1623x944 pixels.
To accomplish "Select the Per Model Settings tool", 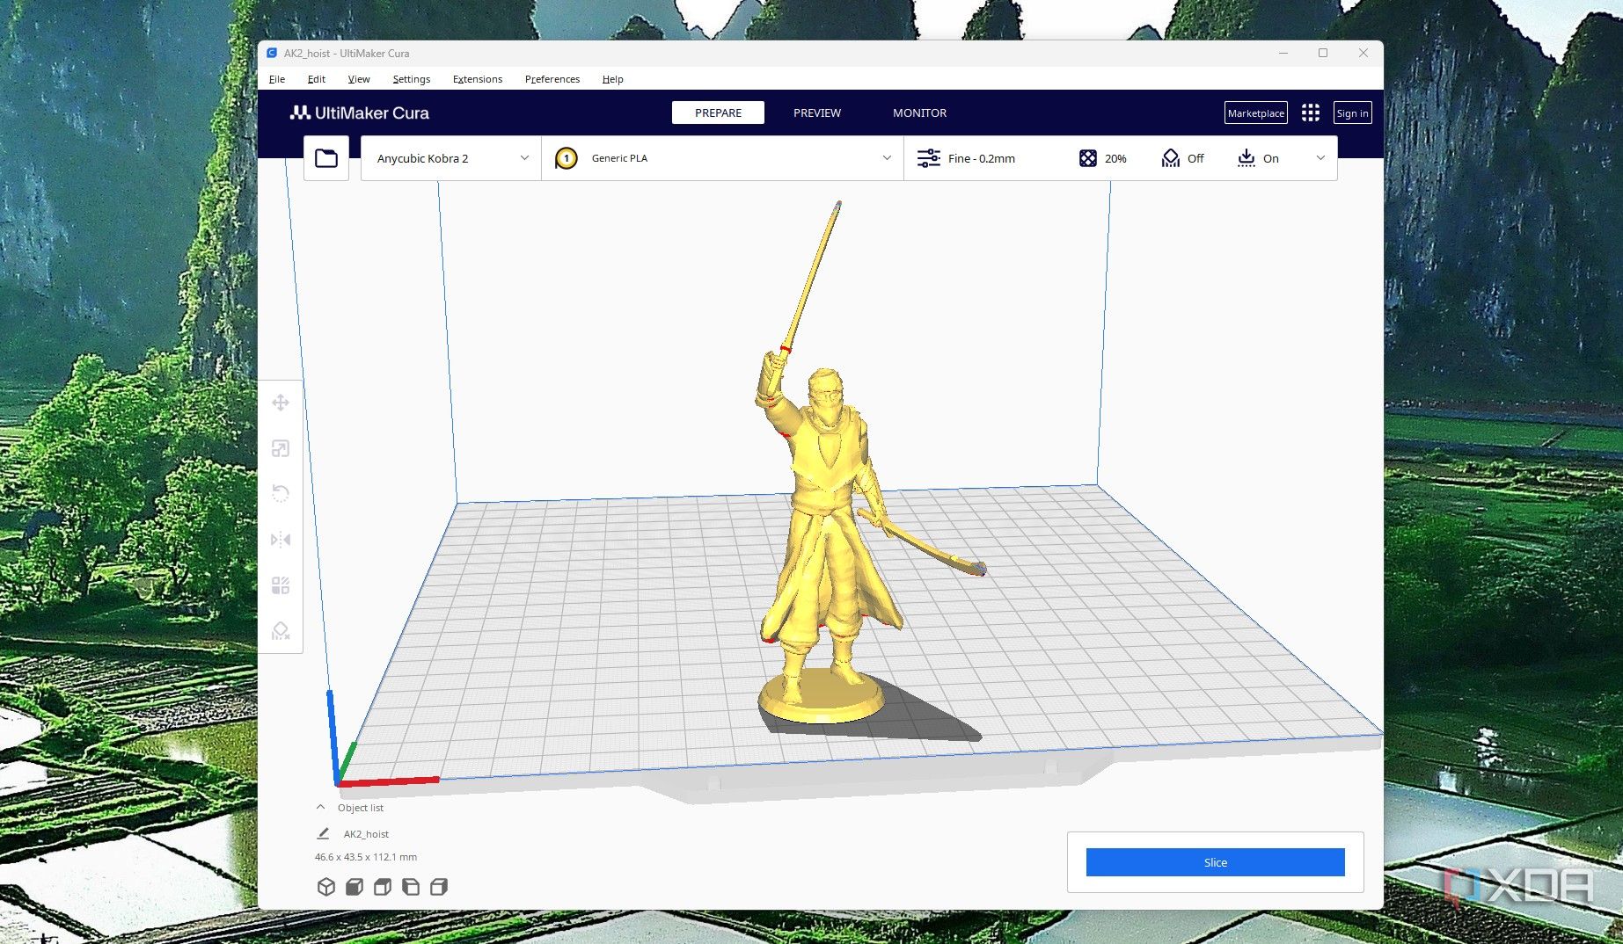I will coord(281,585).
